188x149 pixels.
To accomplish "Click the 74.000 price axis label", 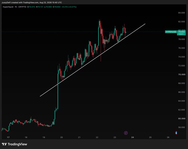I will [182, 57].
